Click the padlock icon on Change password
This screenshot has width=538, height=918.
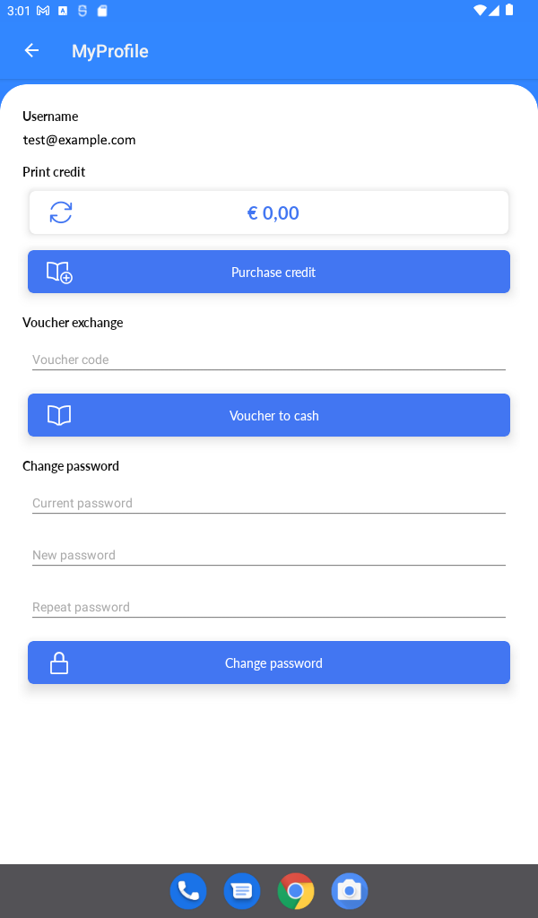[59, 663]
